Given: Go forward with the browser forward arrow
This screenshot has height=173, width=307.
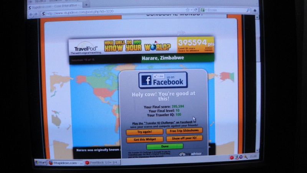Looking at the screenshot, I should tap(36, 14).
